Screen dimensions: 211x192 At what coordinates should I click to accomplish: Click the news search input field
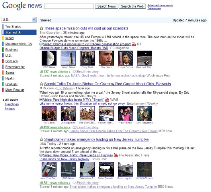click(69, 6)
